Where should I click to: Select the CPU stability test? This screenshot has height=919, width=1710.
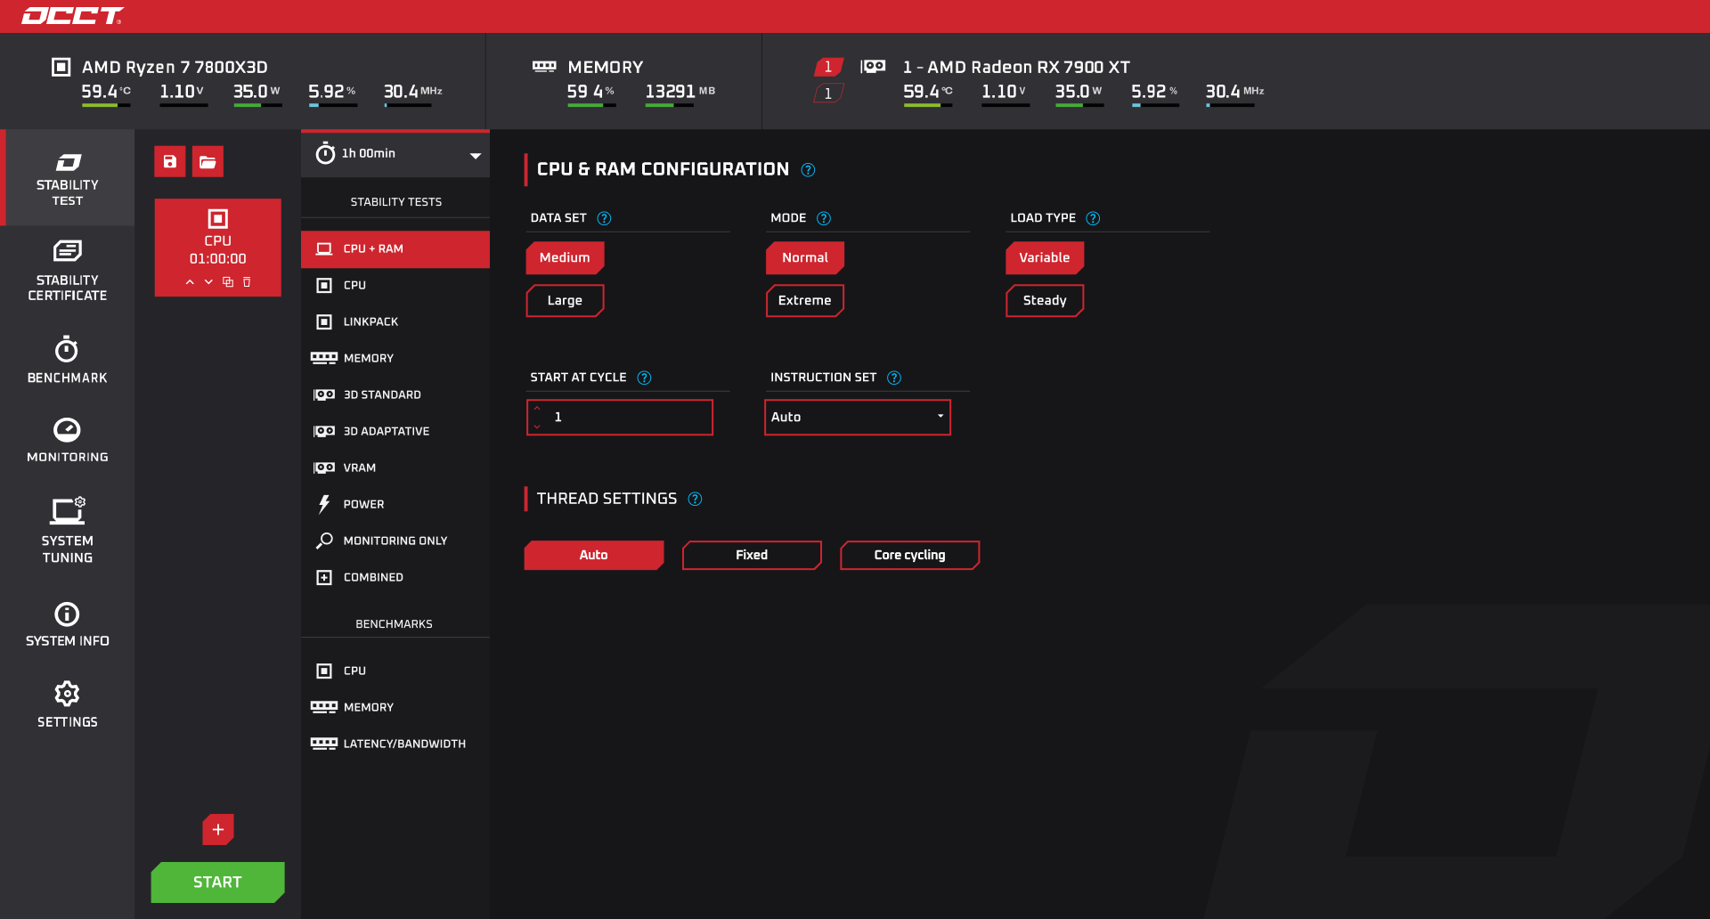(x=395, y=286)
